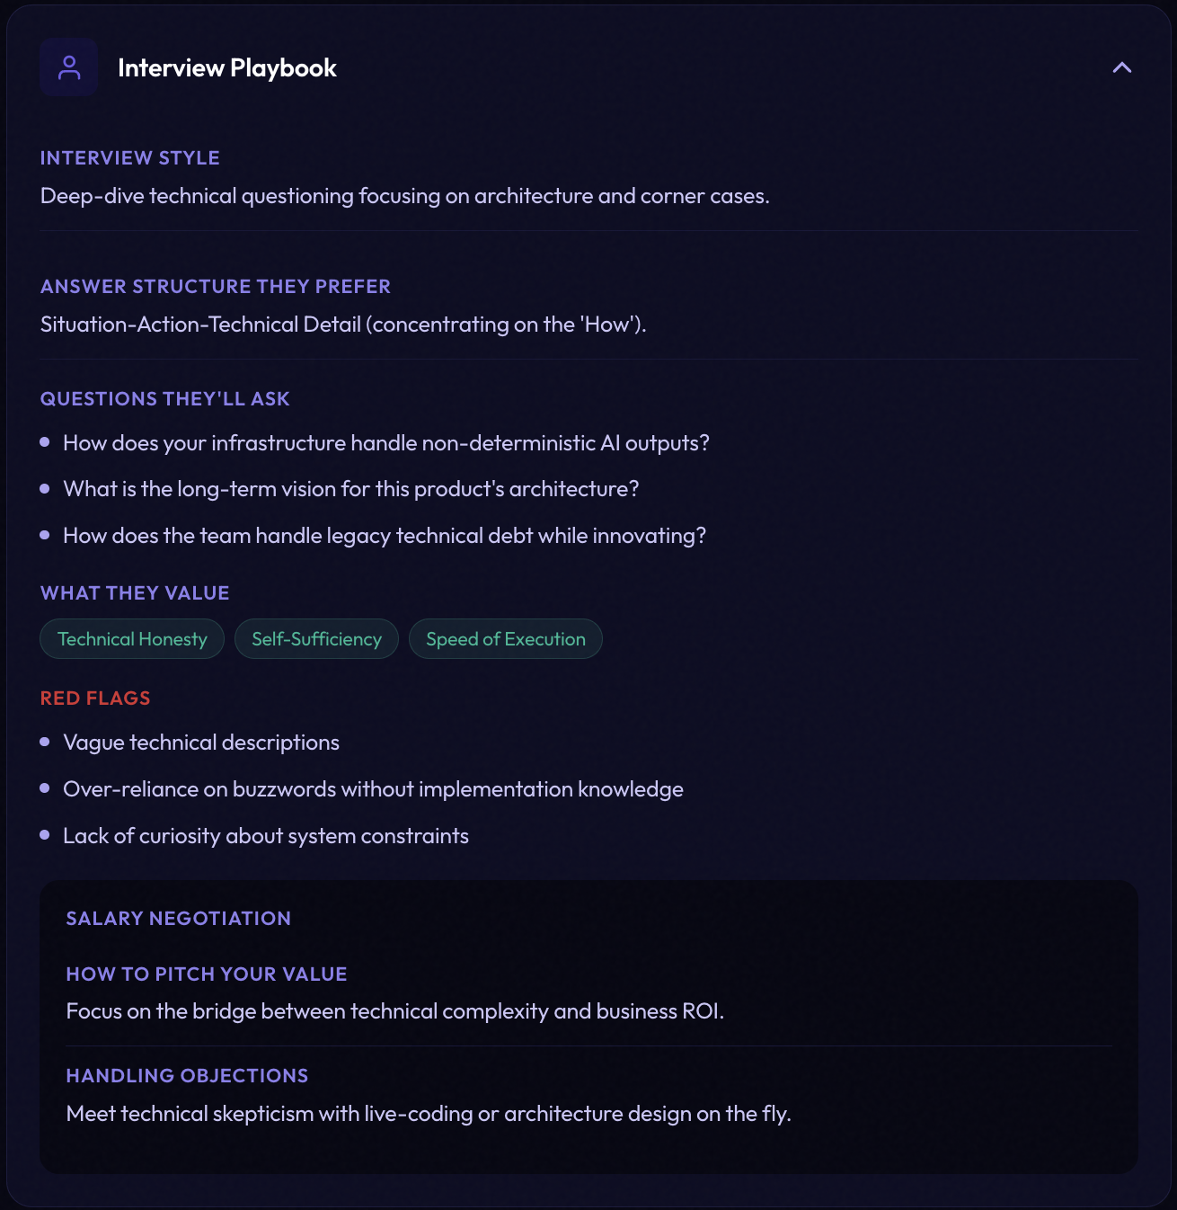Click the Vague technical descriptions red flag
Viewport: 1177px width, 1210px height.
201,743
